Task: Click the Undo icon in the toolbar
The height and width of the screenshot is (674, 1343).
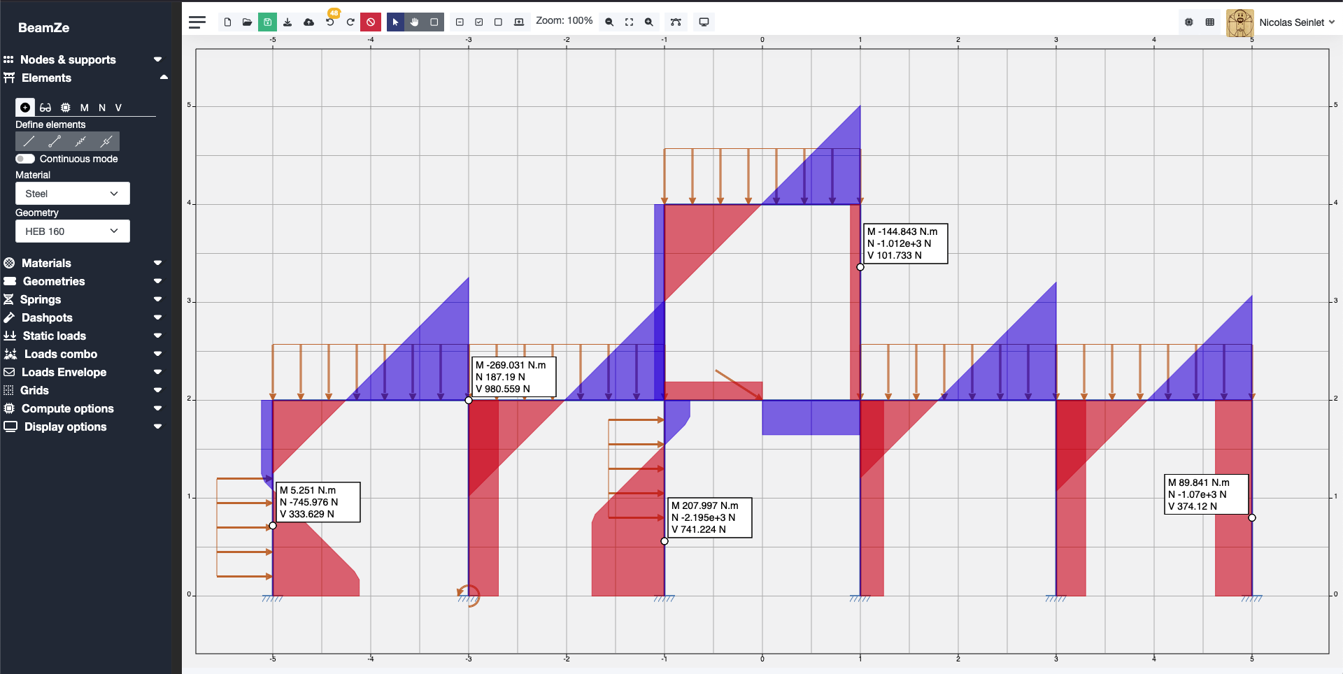Action: click(329, 22)
